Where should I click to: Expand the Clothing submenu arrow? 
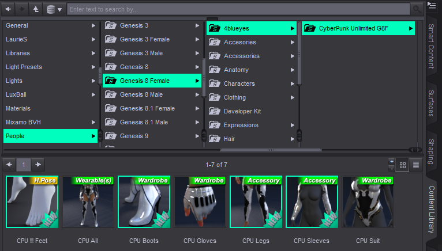pyautogui.click(x=293, y=98)
